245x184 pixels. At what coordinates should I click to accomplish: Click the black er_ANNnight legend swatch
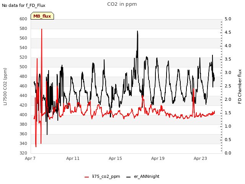pos(129,177)
